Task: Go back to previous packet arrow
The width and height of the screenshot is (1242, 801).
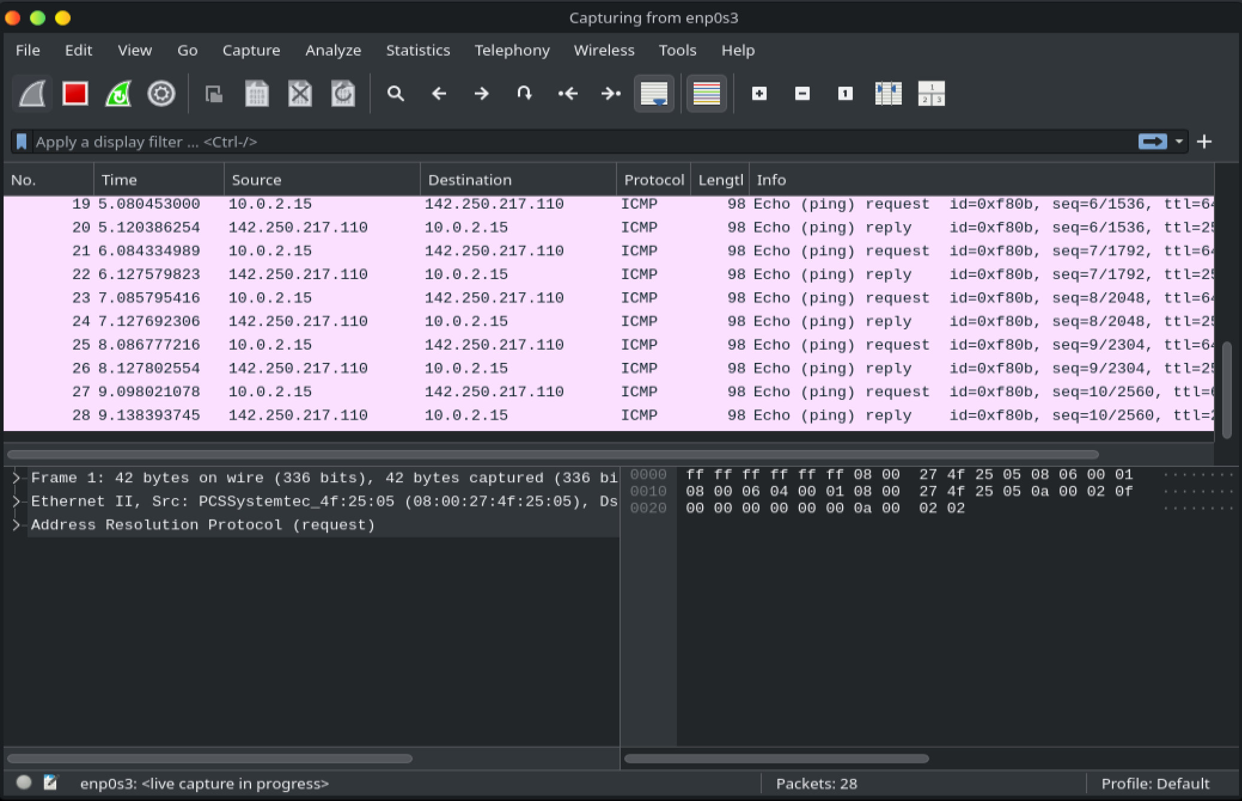Action: click(x=439, y=94)
